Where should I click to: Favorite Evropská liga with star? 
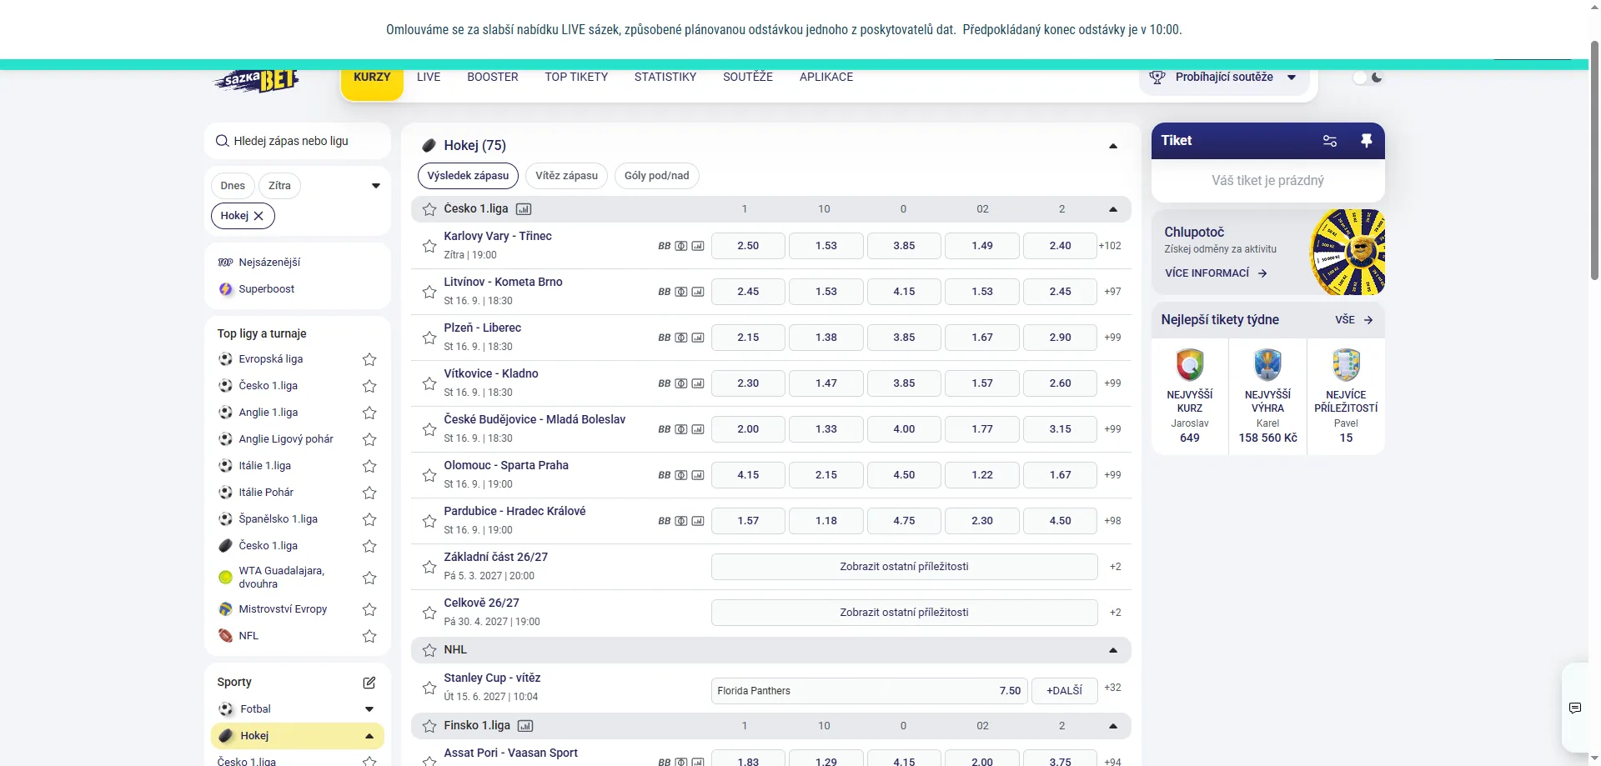tap(369, 359)
